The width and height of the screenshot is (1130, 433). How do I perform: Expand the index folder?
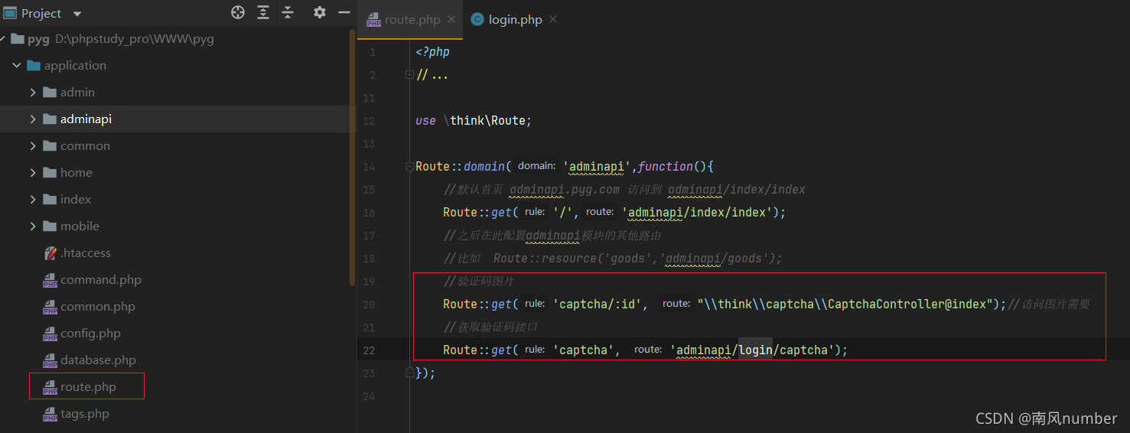[x=33, y=200]
